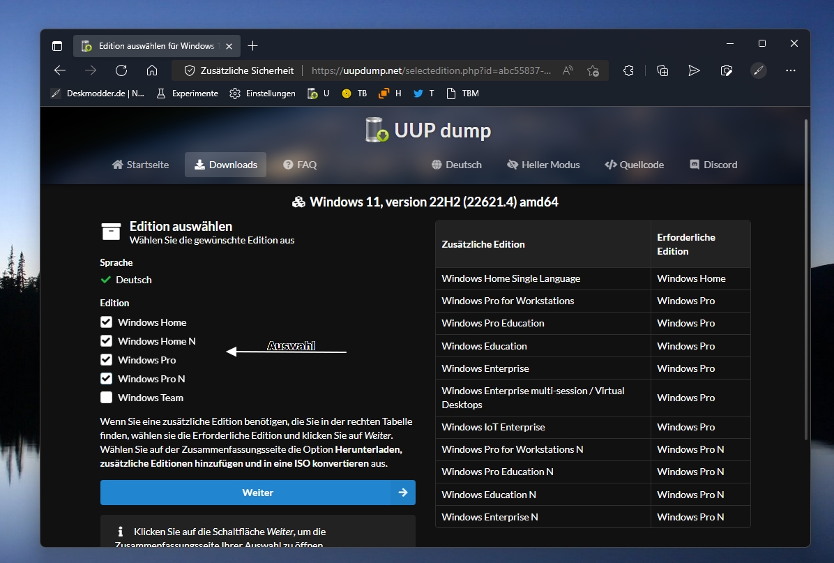This screenshot has width=834, height=563.
Task: Open the FAQ menu item
Action: tap(300, 165)
